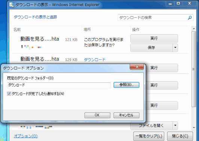Close the Internet Explorer download window
The height and width of the screenshot is (141, 199).
(x=190, y=3)
